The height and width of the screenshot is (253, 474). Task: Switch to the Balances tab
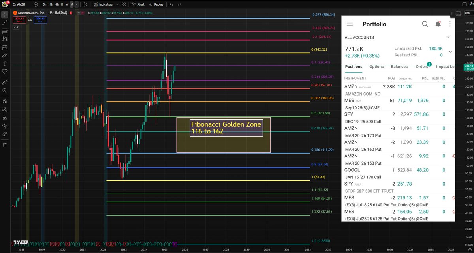click(x=399, y=67)
